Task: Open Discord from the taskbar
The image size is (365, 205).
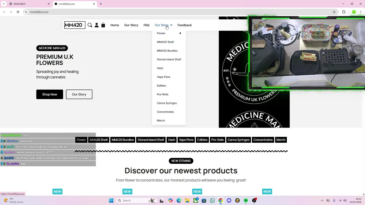Action: (229, 200)
